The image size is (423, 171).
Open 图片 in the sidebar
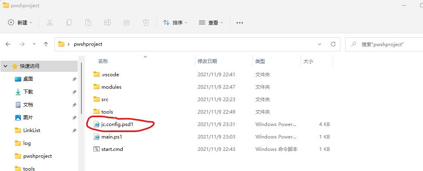28,118
